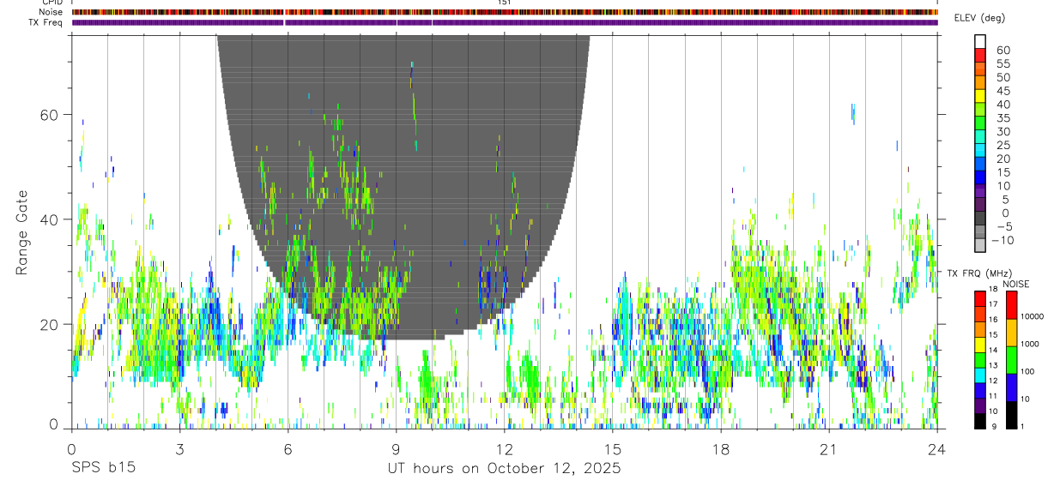Image resolution: width=1054 pixels, height=486 pixels.
Task: Click the x-axis tick label '0'
Action: 72,447
